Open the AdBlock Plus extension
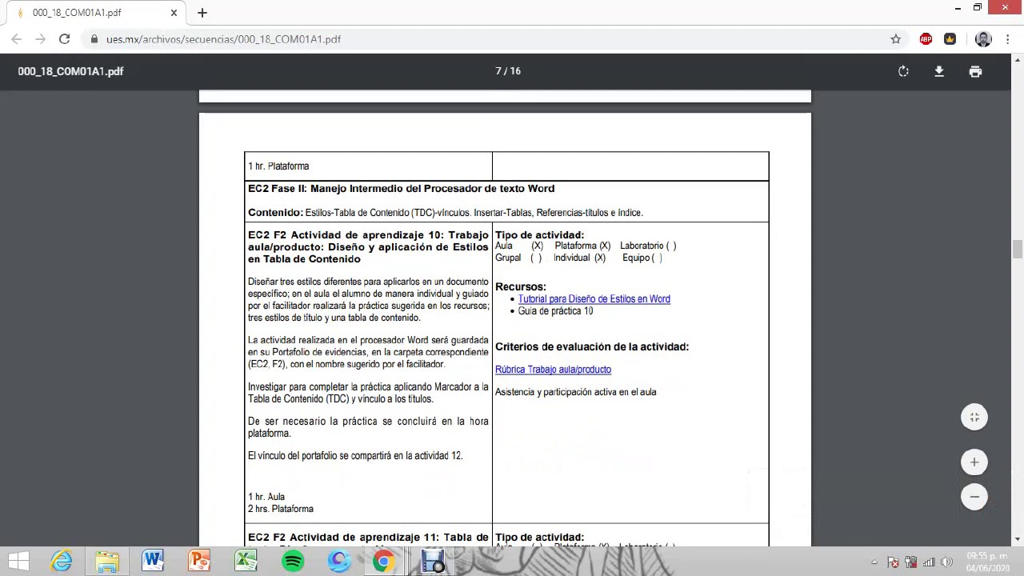The image size is (1024, 576). click(926, 39)
